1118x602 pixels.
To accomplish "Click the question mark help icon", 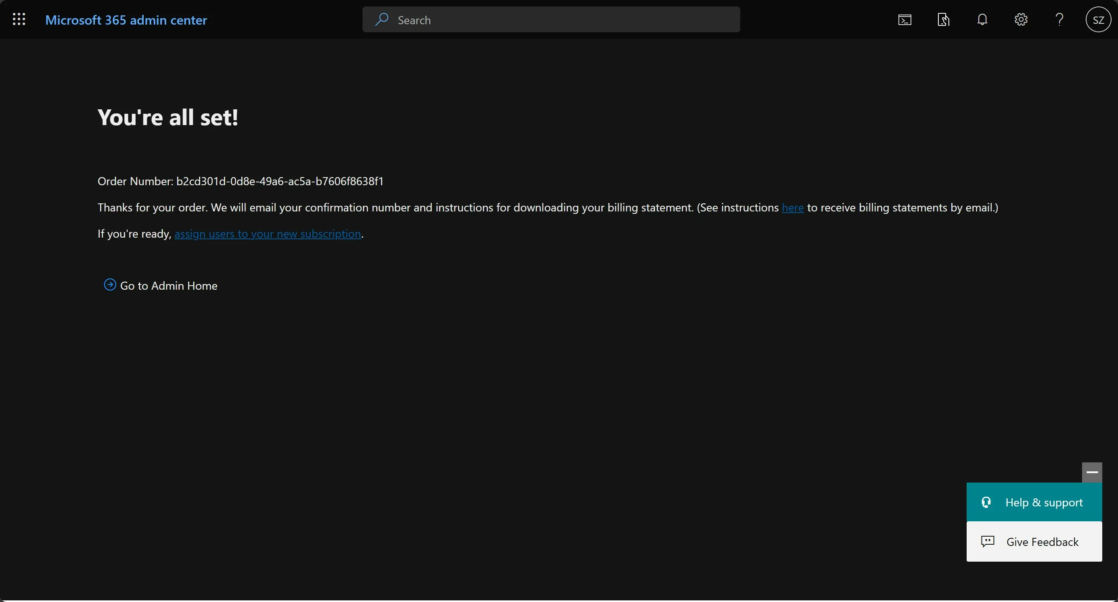I will (1059, 20).
